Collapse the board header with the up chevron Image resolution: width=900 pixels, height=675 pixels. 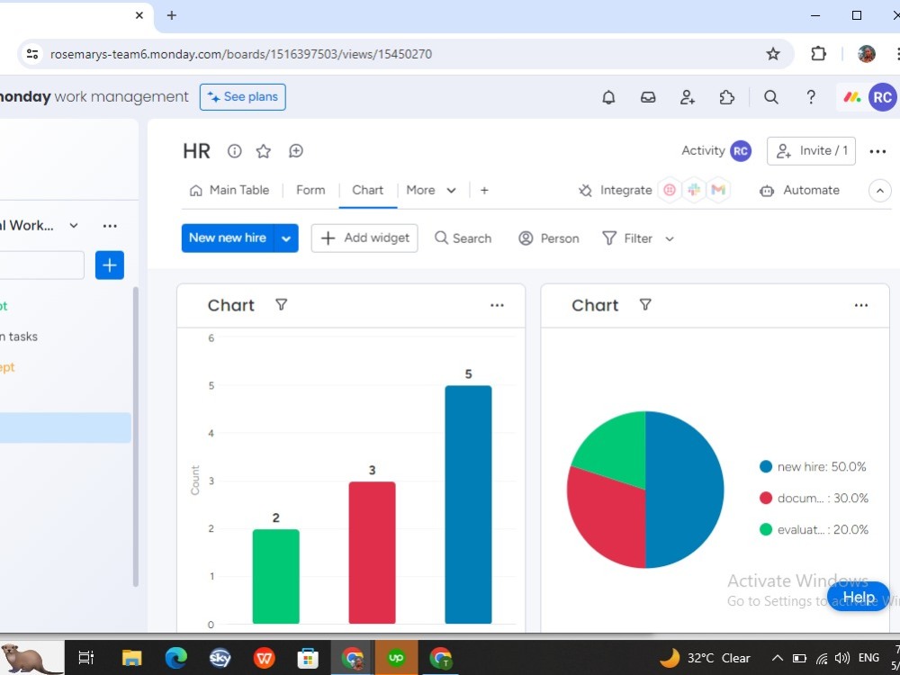point(880,191)
